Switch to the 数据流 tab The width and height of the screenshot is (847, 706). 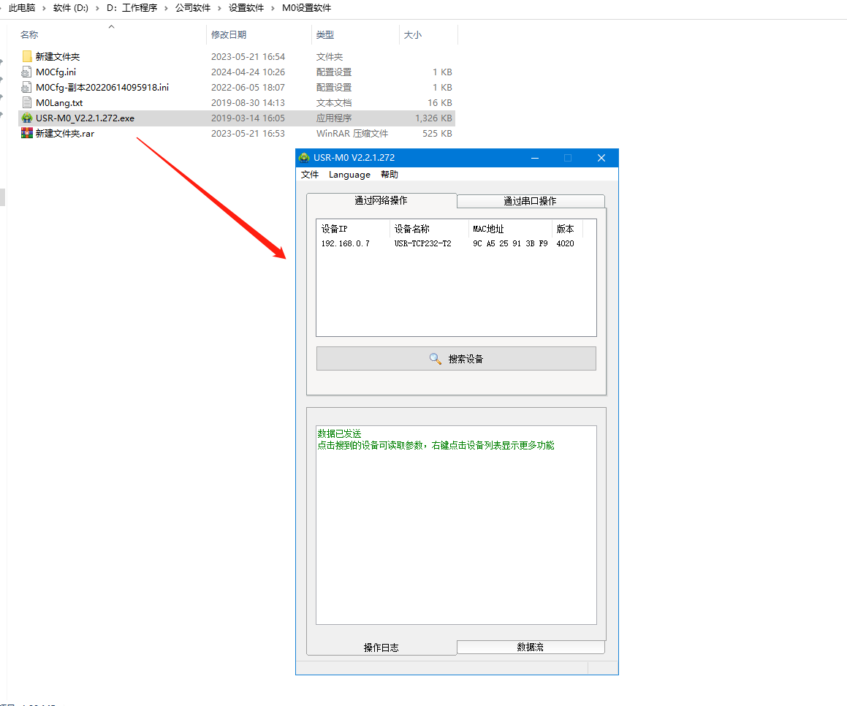[x=530, y=648]
